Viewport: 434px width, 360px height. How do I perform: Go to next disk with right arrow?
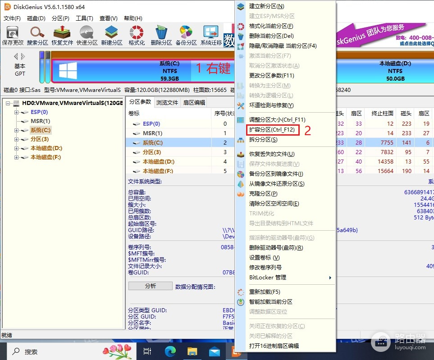23,56
